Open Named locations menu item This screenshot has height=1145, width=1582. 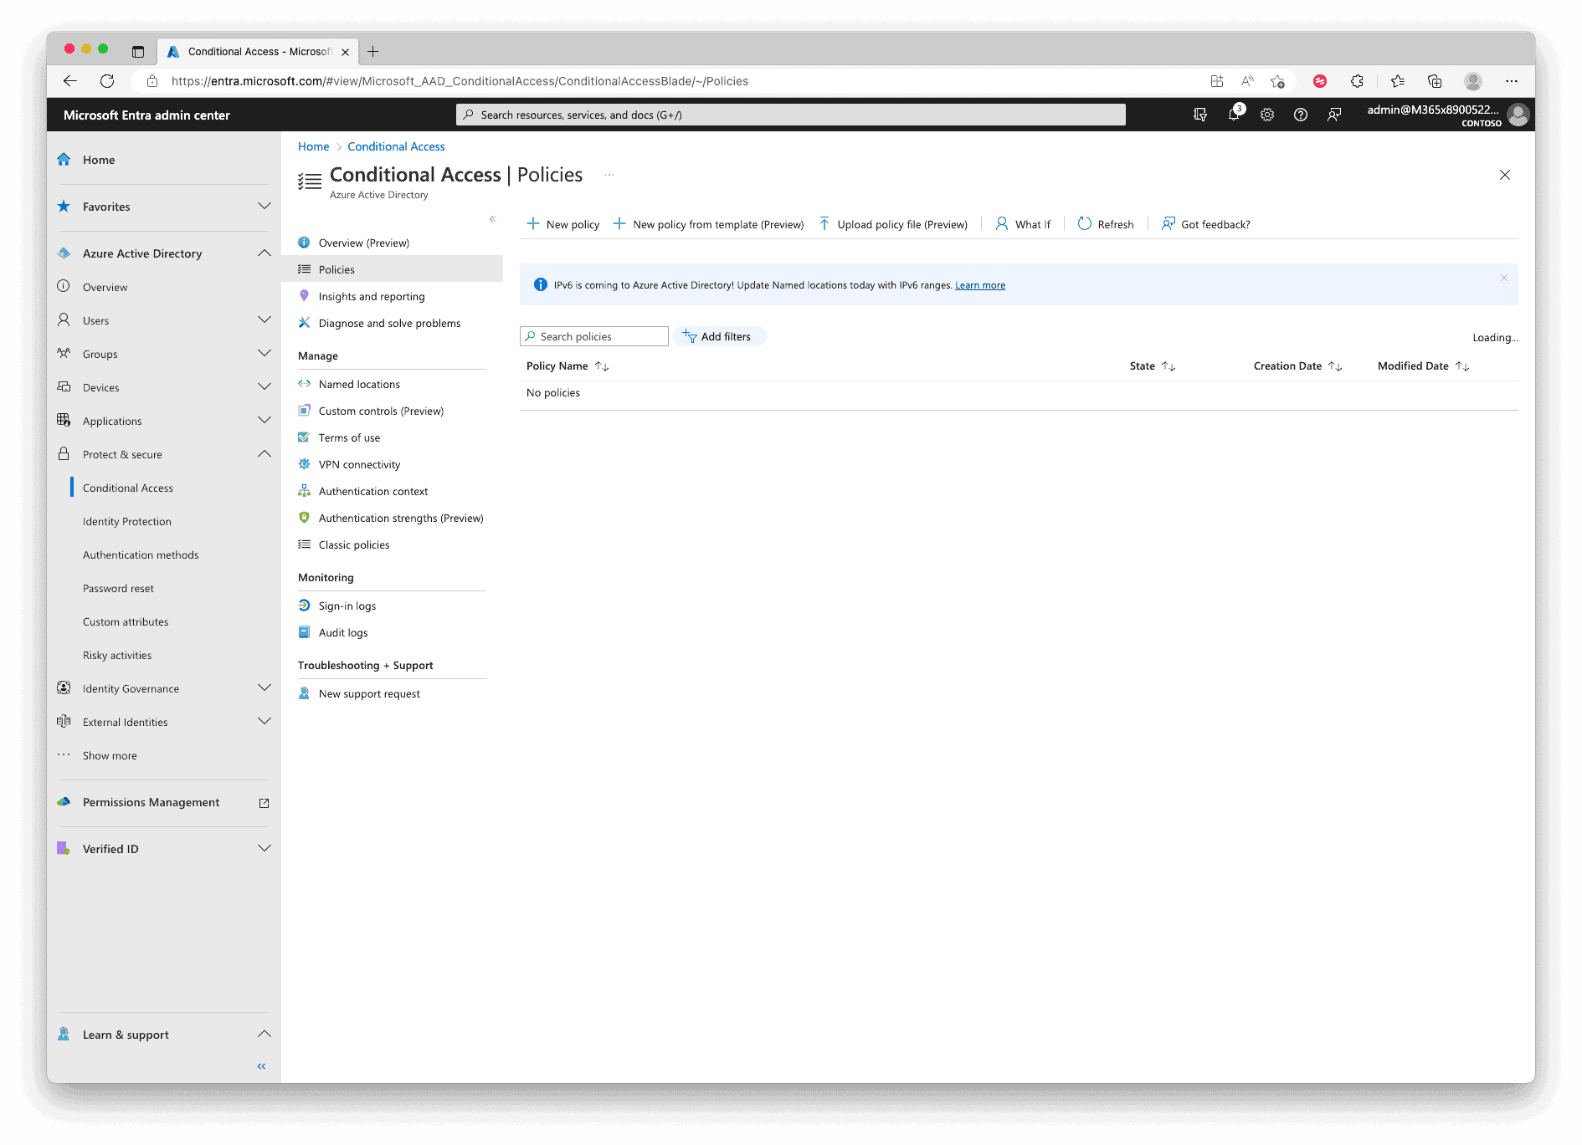(x=359, y=385)
